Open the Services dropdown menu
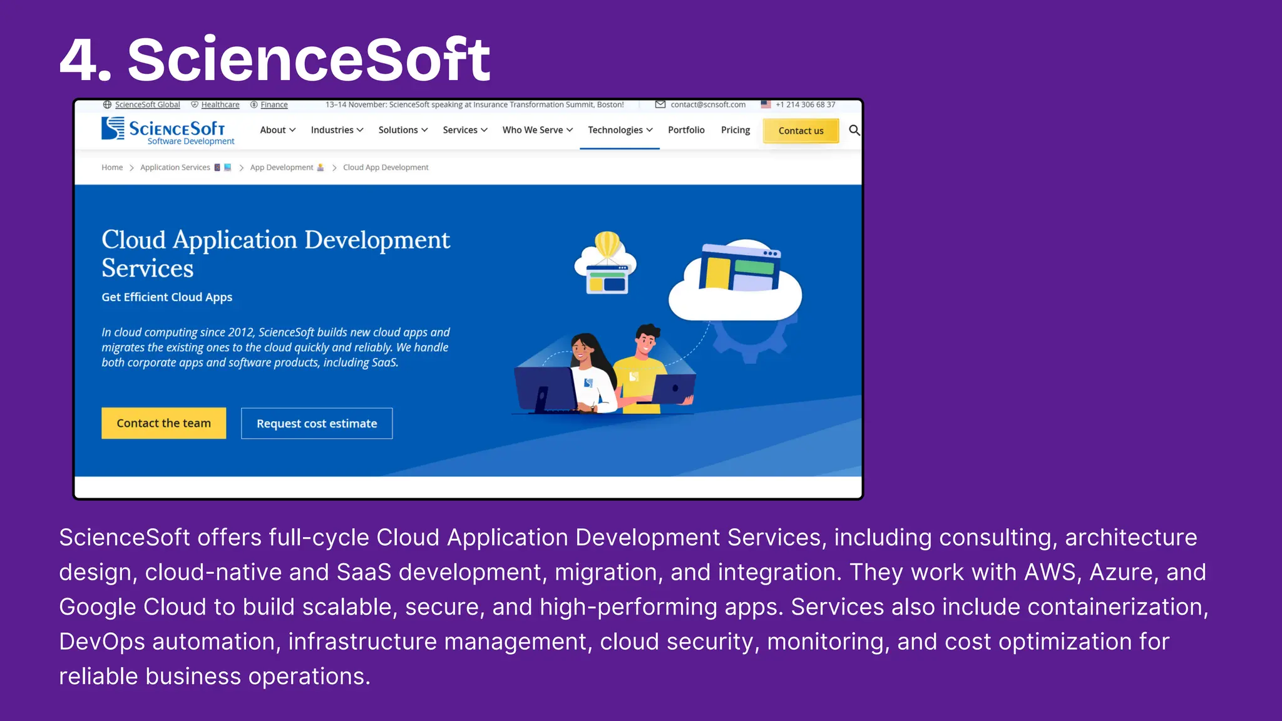Viewport: 1282px width, 721px height. pos(465,130)
